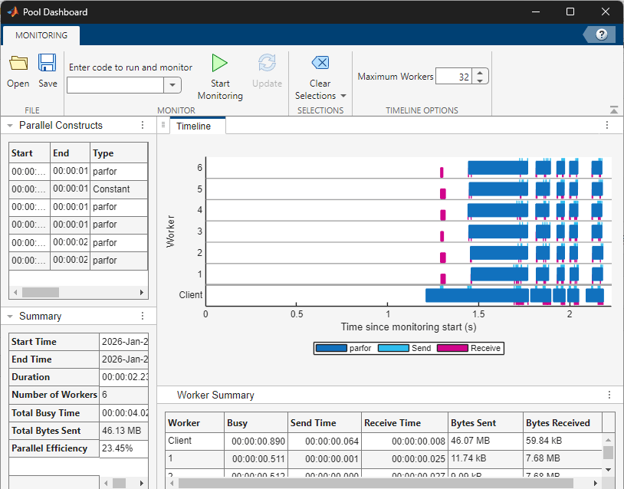This screenshot has width=624, height=489.
Task: Open Parallel Constructs panel options menu
Action: (143, 126)
